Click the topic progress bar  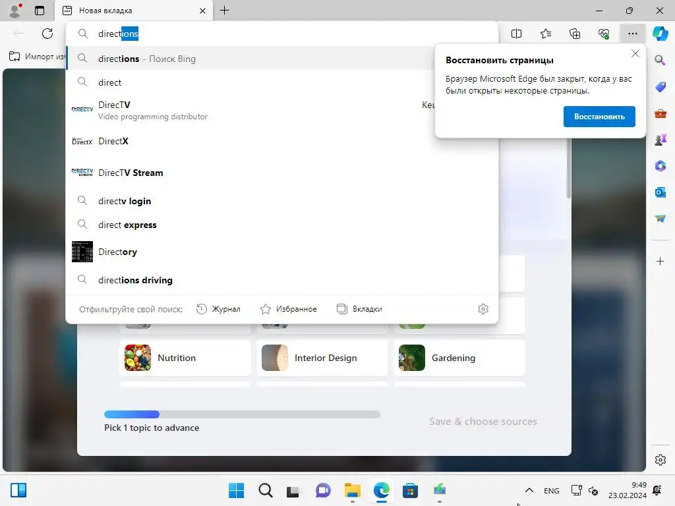pos(243,414)
